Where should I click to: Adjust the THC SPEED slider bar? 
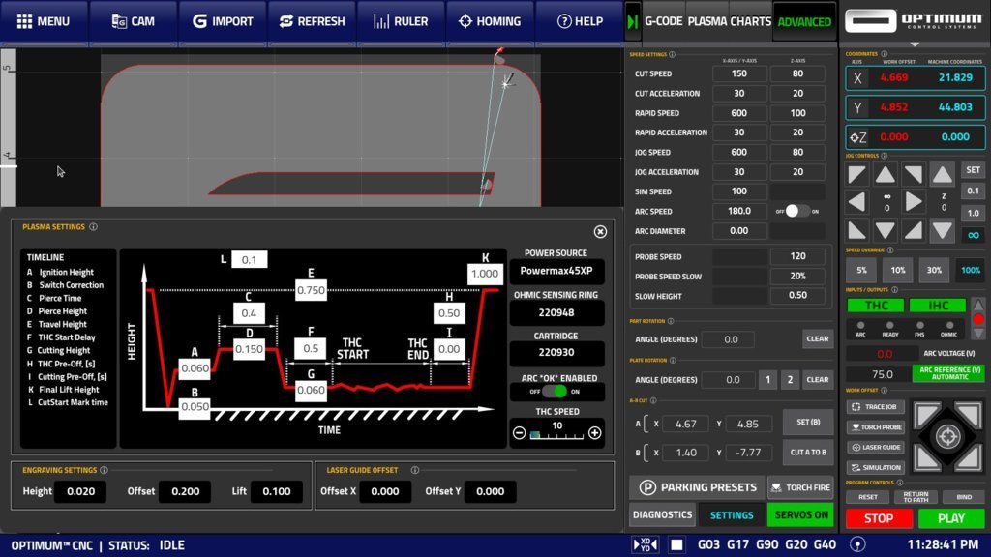coord(556,435)
